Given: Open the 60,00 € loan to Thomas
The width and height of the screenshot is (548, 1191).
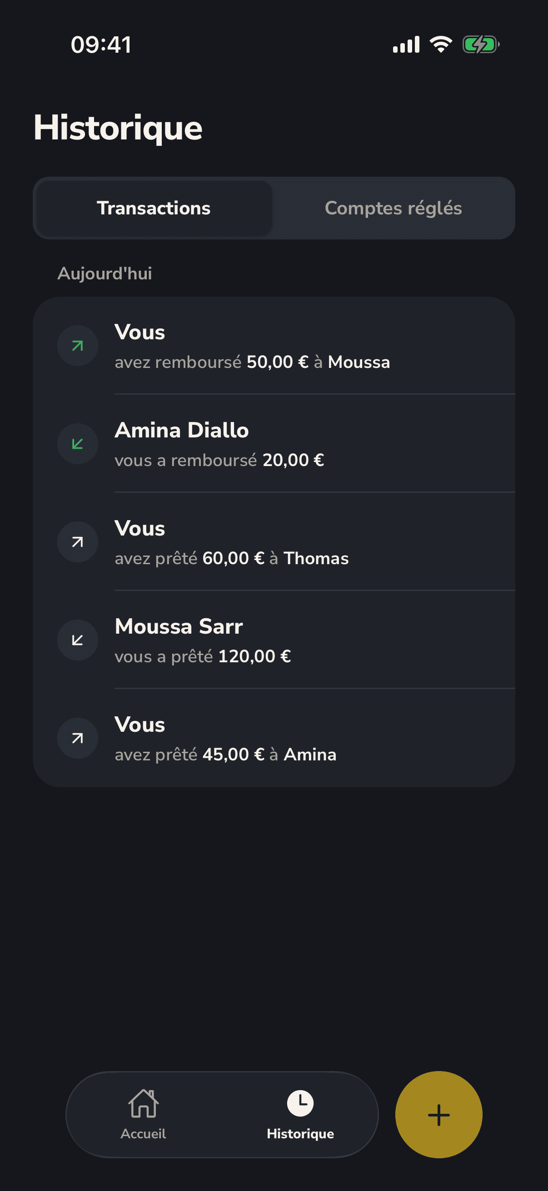Looking at the screenshot, I should [274, 541].
